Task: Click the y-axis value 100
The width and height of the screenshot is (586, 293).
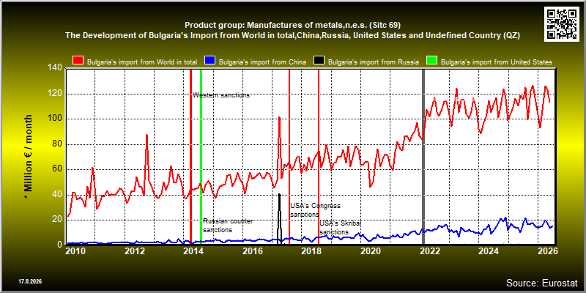Action: pyautogui.click(x=54, y=119)
